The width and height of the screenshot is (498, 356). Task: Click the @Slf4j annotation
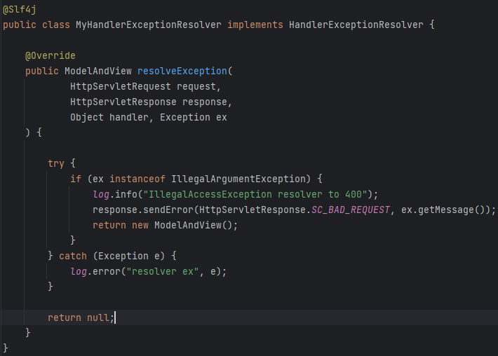20,10
